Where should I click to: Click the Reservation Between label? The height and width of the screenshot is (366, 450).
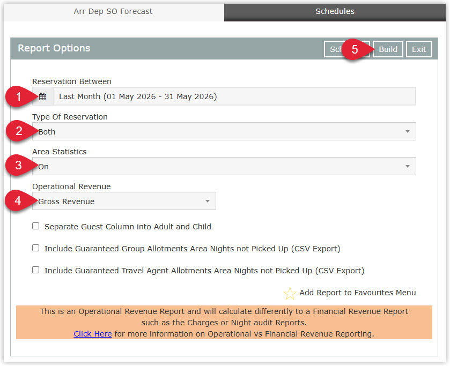click(72, 82)
